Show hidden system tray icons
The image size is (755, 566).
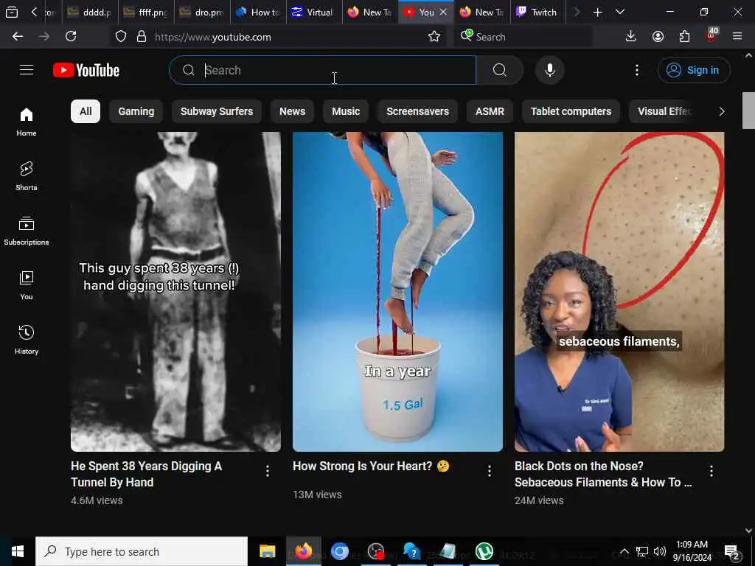click(624, 551)
